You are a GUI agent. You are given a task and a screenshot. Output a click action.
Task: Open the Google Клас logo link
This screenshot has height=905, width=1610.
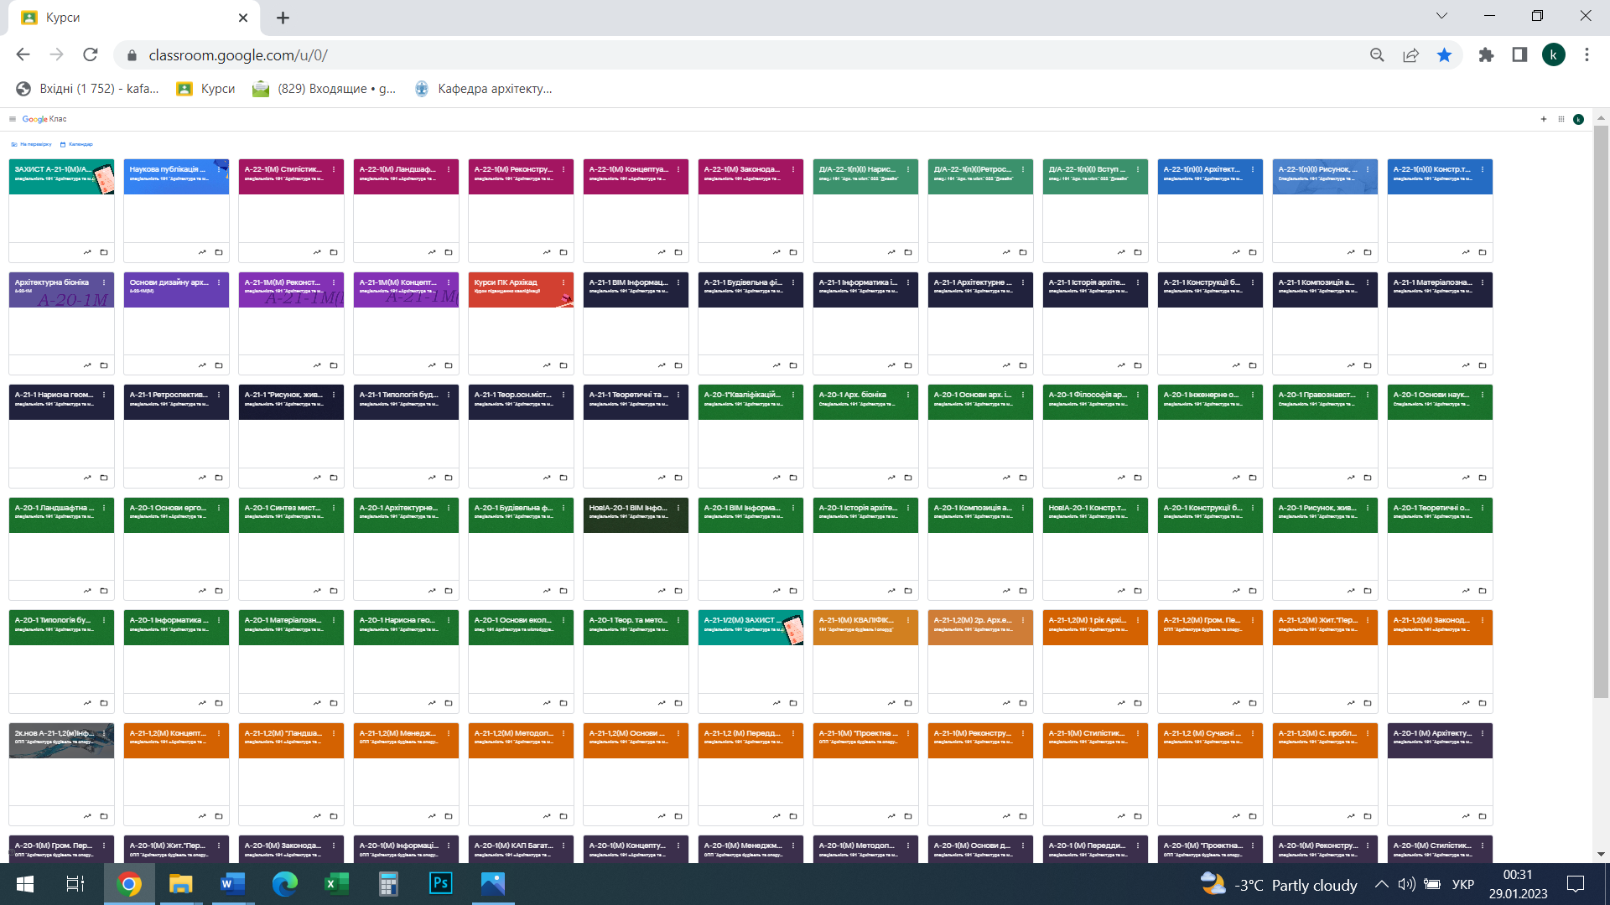tap(44, 119)
